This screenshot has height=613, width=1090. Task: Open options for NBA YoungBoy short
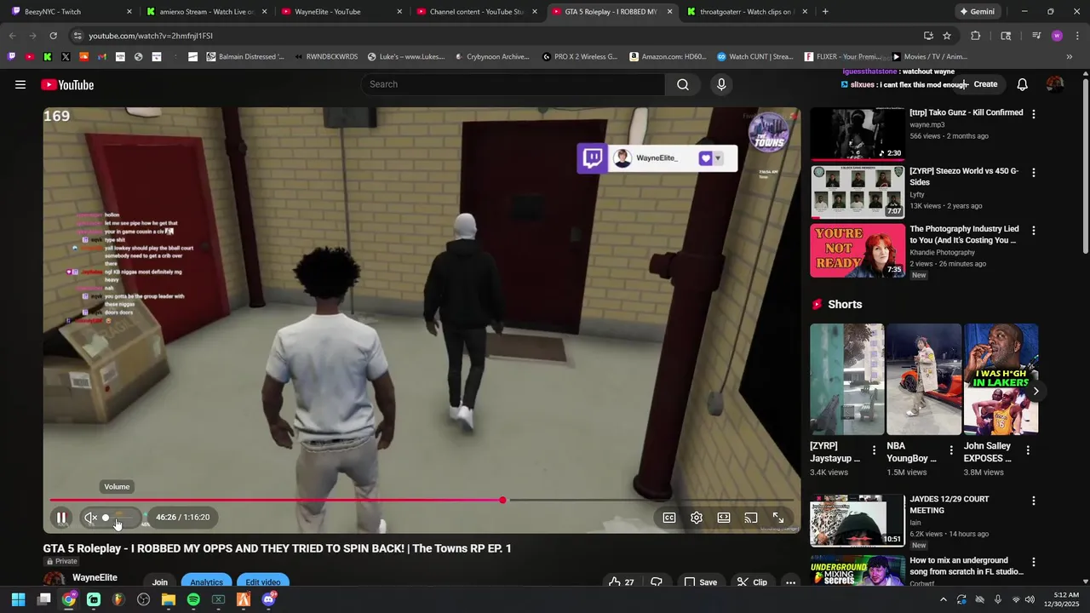(951, 450)
